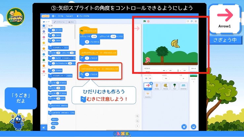Select the Sensing (しらべる) block category
The height and width of the screenshot is (137, 244).
point(44,55)
